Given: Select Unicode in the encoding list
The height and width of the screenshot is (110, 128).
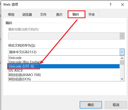Looking at the screenshot, I should pos(64,58).
